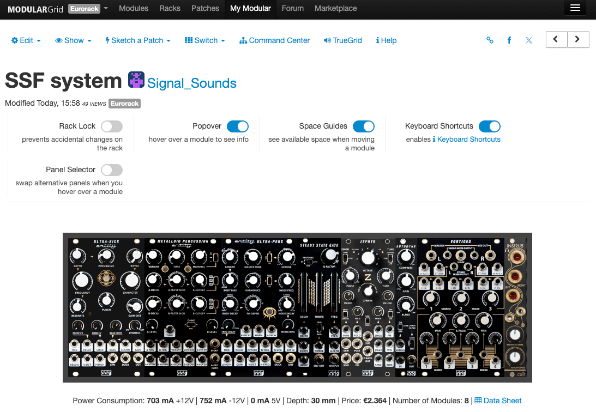Select the Metalloid Percussion module
The height and width of the screenshot is (412, 596).
click(183, 307)
